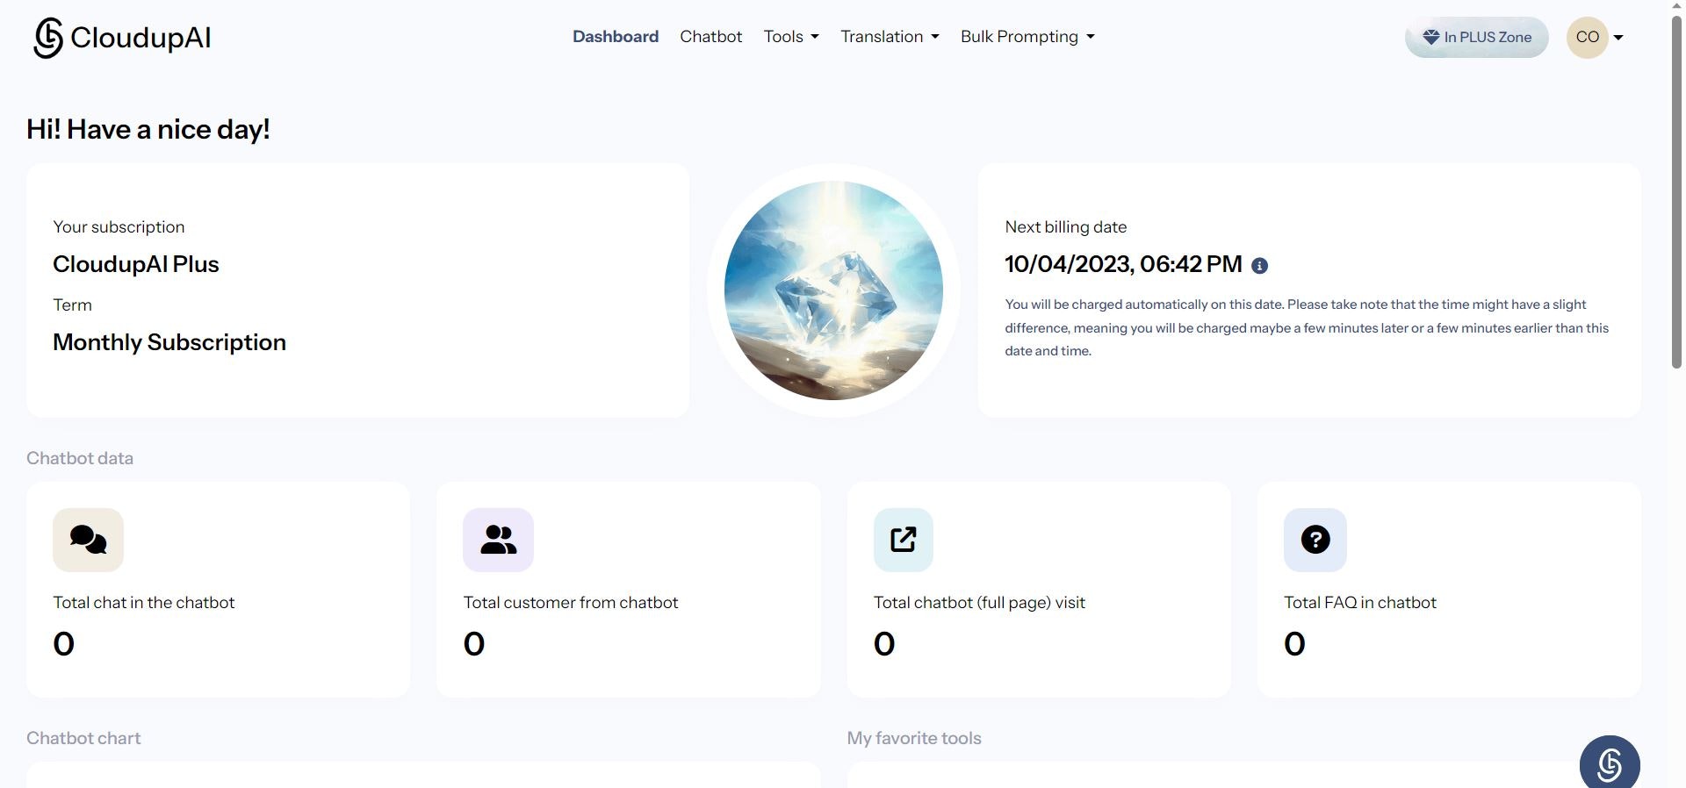
Task: Click the info icon beside billing date
Action: [1259, 266]
